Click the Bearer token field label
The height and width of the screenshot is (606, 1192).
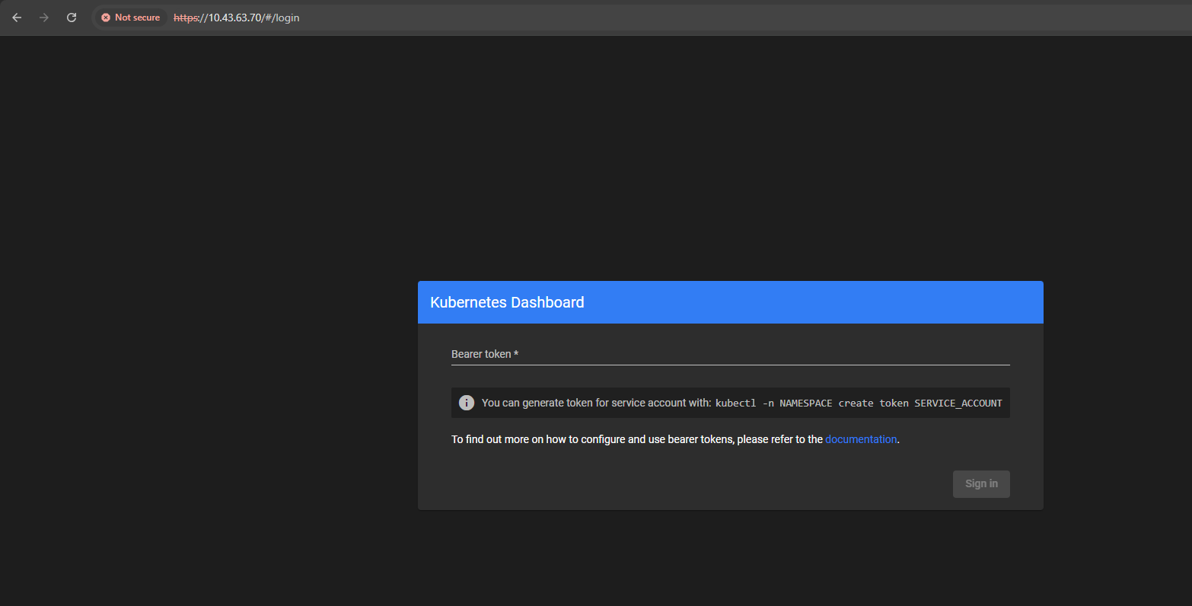[x=480, y=354]
